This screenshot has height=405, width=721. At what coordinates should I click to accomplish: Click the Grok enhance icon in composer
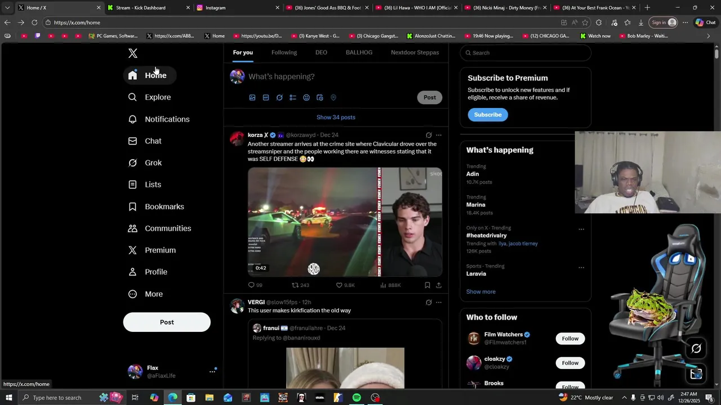(279, 97)
